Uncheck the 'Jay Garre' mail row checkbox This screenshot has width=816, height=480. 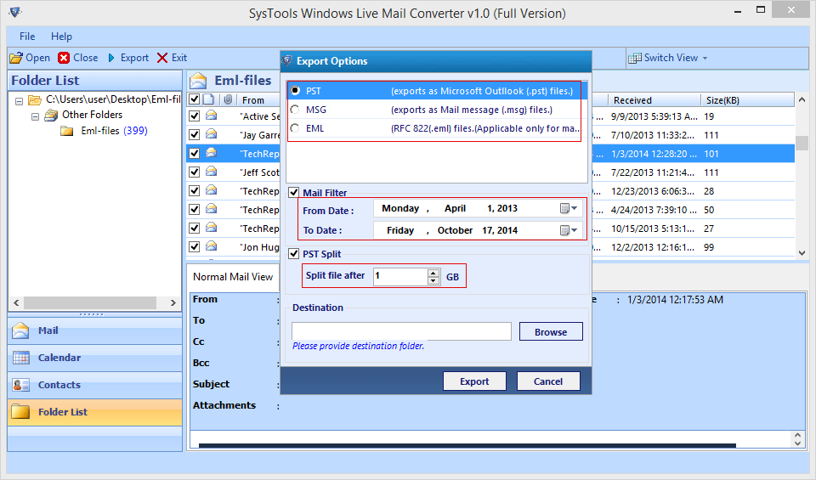coord(194,135)
